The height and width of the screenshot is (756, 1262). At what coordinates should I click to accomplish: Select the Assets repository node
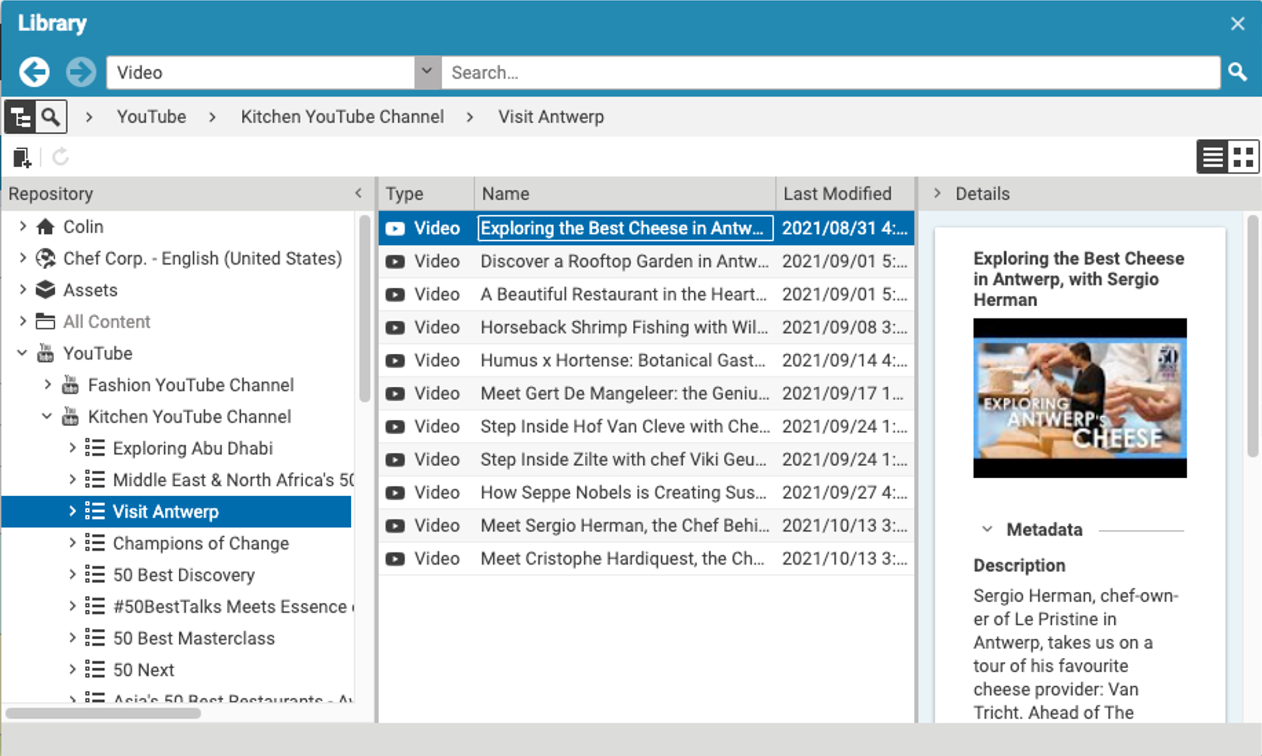90,290
